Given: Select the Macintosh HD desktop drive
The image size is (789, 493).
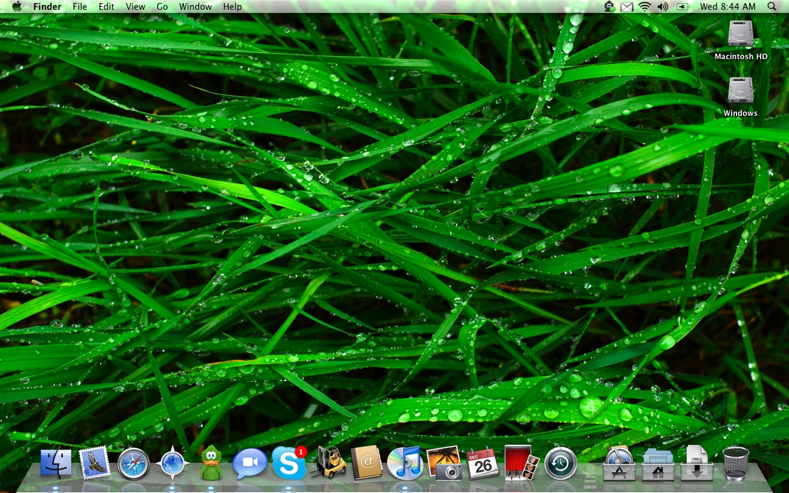Looking at the screenshot, I should [740, 40].
